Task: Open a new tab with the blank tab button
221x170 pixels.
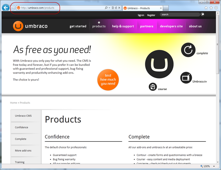Action: (x=166, y=8)
